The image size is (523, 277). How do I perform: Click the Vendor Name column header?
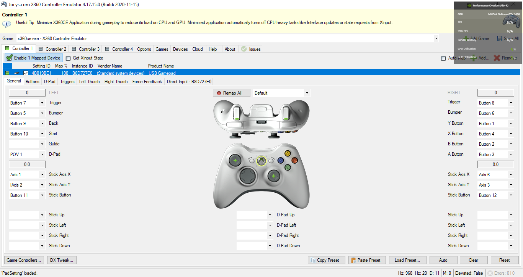(110, 66)
